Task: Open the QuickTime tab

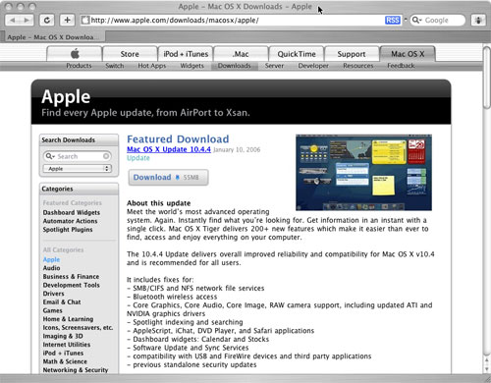Action: tap(297, 54)
